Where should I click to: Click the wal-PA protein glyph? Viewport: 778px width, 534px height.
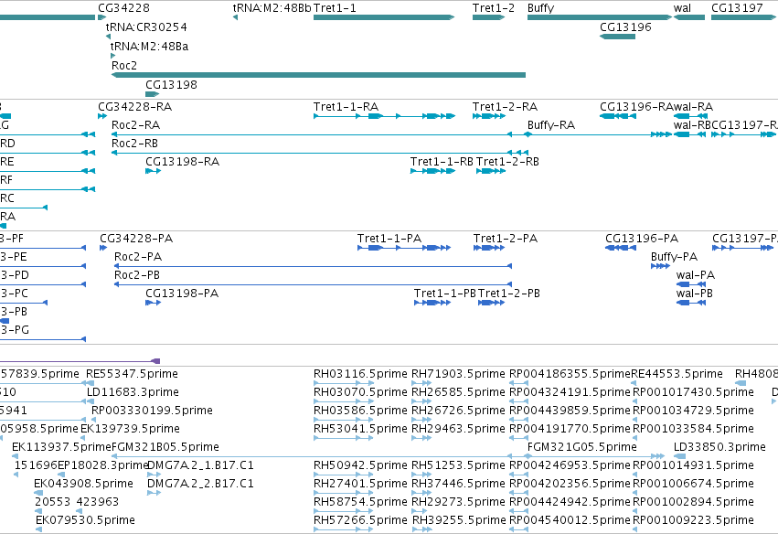tap(691, 284)
